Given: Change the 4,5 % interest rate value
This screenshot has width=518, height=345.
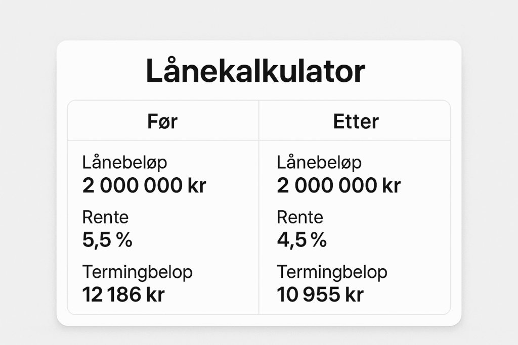Looking at the screenshot, I should (x=302, y=240).
